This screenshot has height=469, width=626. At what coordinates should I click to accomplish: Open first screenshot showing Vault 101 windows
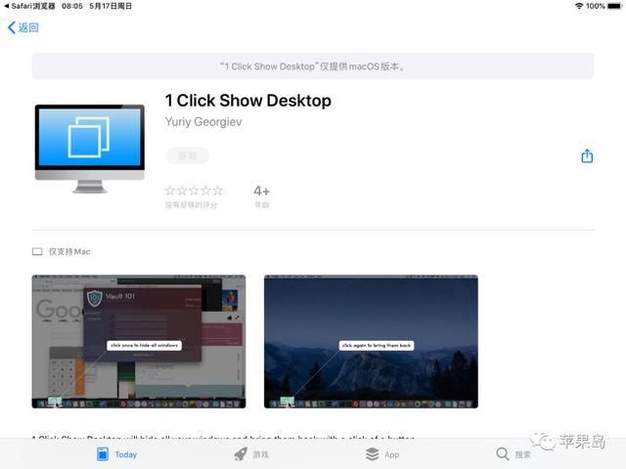click(139, 341)
